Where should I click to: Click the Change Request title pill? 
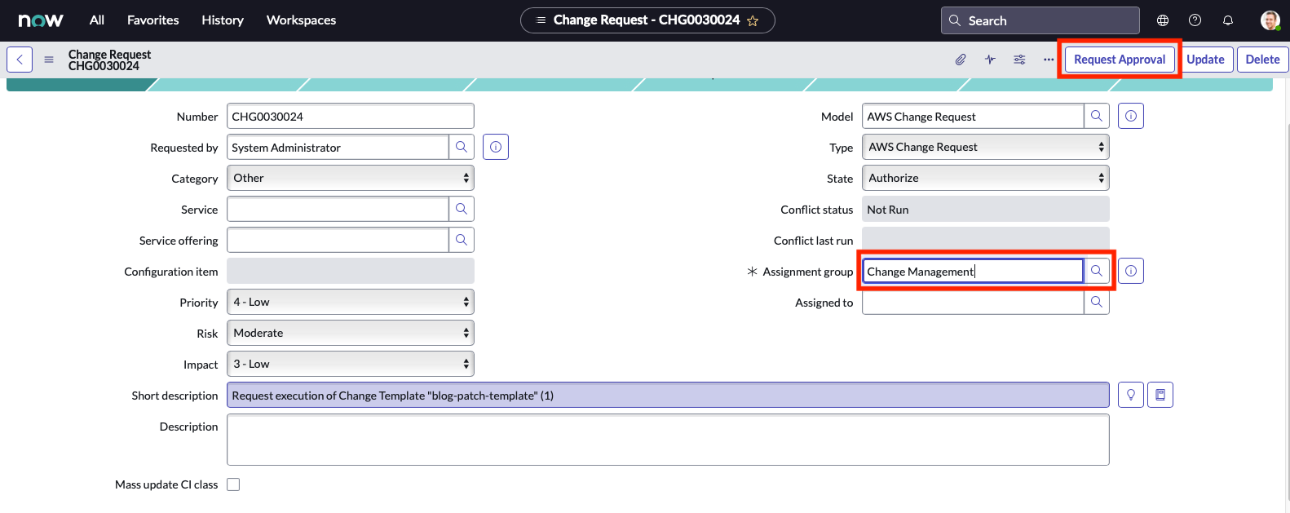pos(647,20)
